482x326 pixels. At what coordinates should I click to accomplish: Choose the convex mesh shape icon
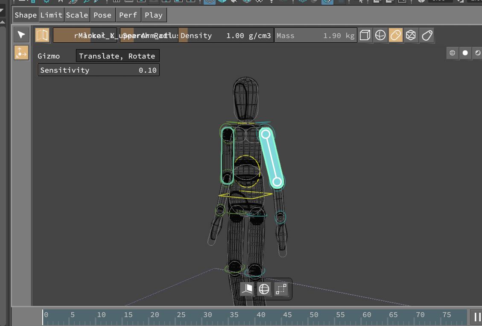(411, 35)
